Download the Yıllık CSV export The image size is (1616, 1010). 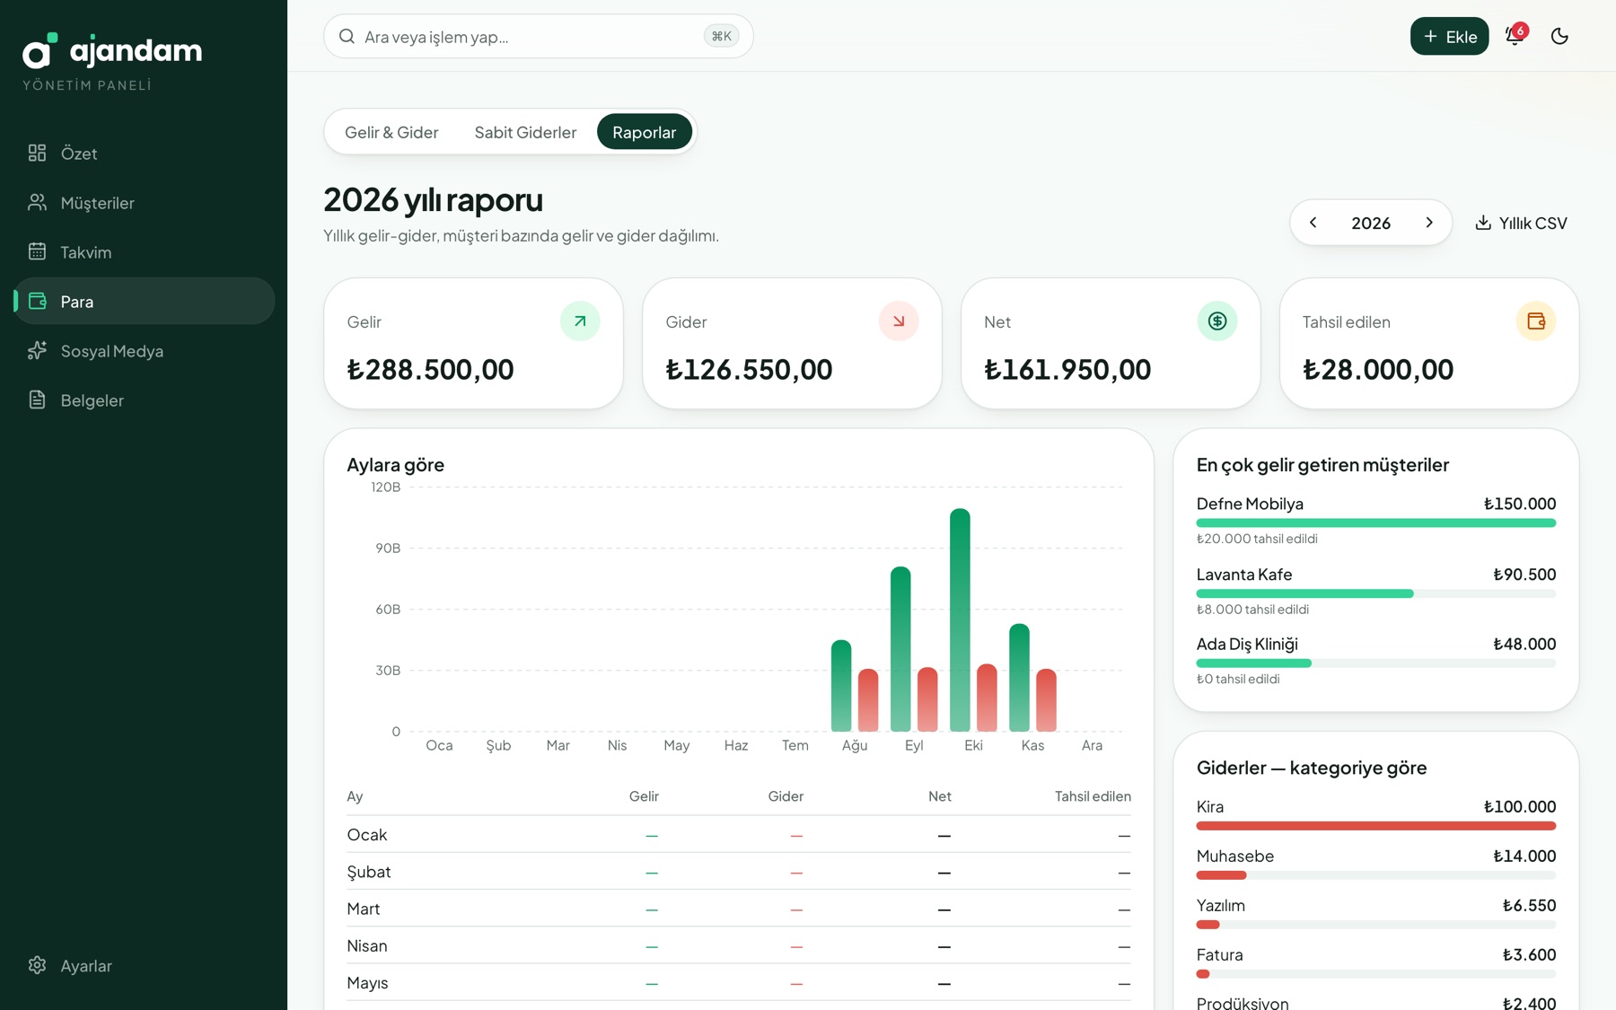1521,223
